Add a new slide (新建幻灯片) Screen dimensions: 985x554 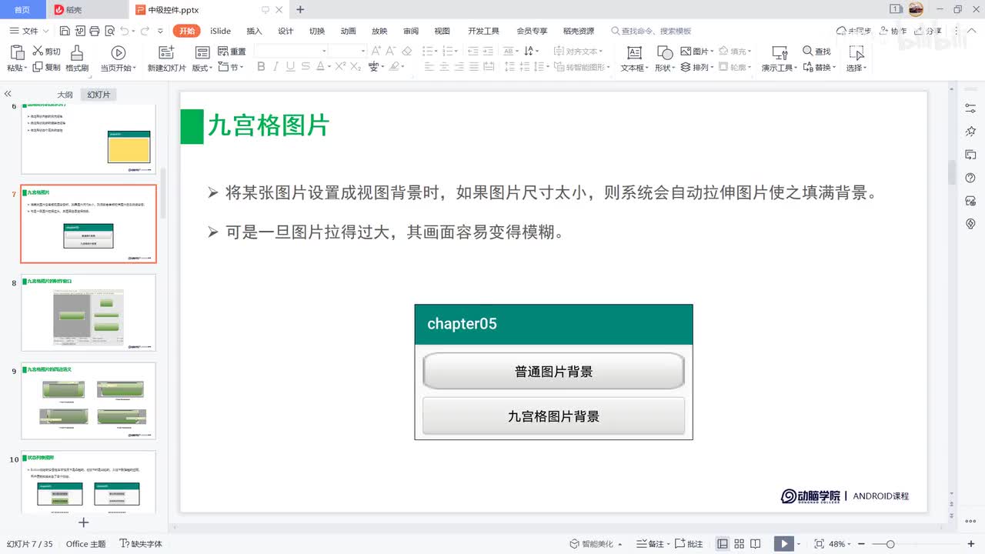tap(166, 58)
